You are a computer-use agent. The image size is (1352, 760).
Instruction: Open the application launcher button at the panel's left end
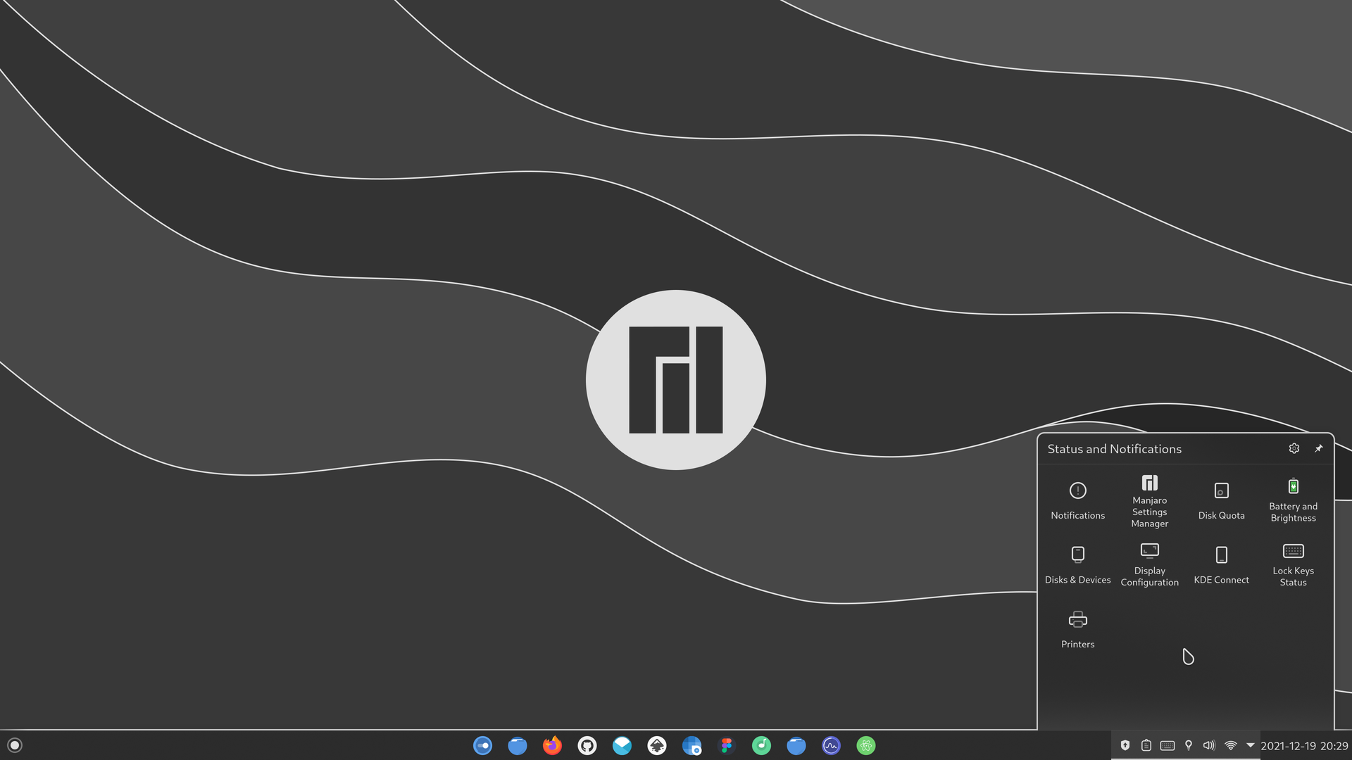coord(15,745)
